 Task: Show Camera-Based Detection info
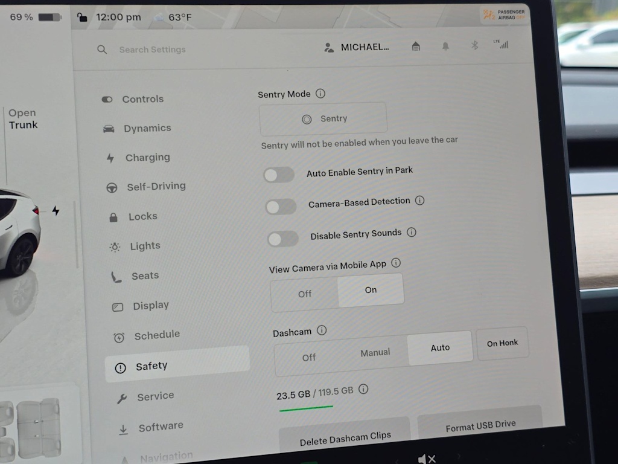(x=420, y=201)
